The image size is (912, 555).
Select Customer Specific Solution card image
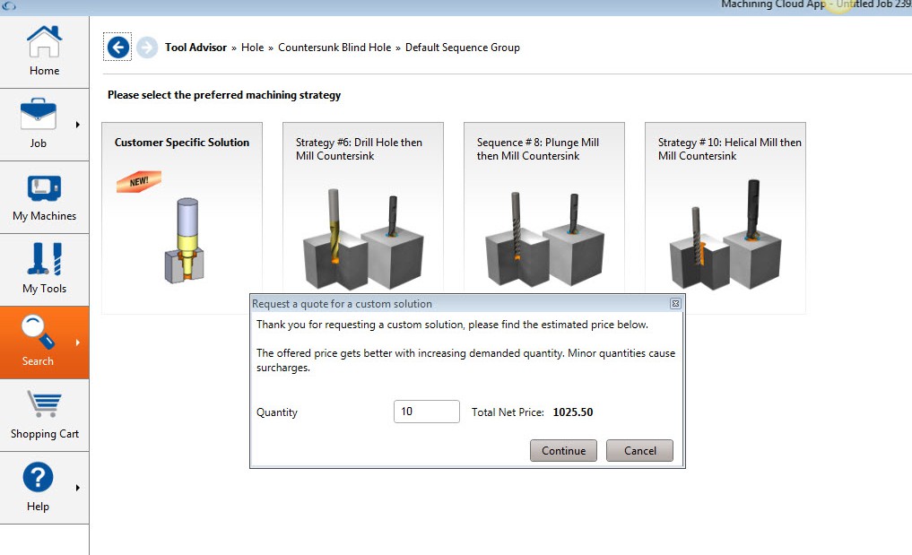pyautogui.click(x=185, y=241)
